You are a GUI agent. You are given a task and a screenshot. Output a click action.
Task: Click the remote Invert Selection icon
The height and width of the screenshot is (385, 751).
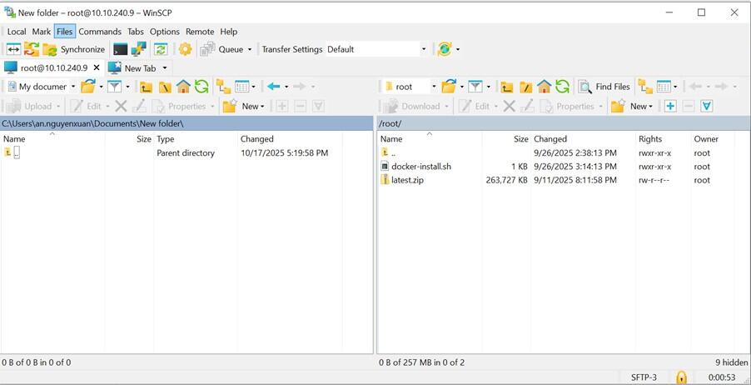point(707,106)
